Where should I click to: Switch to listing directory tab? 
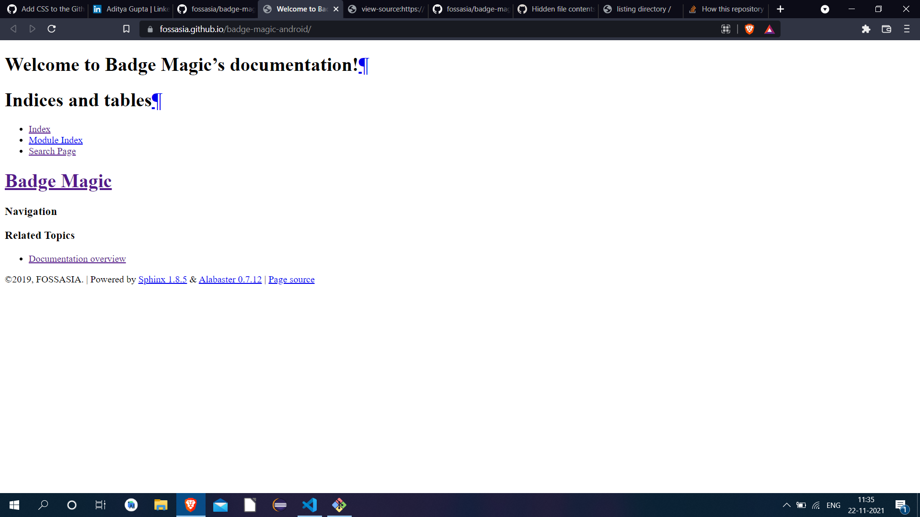pos(641,9)
